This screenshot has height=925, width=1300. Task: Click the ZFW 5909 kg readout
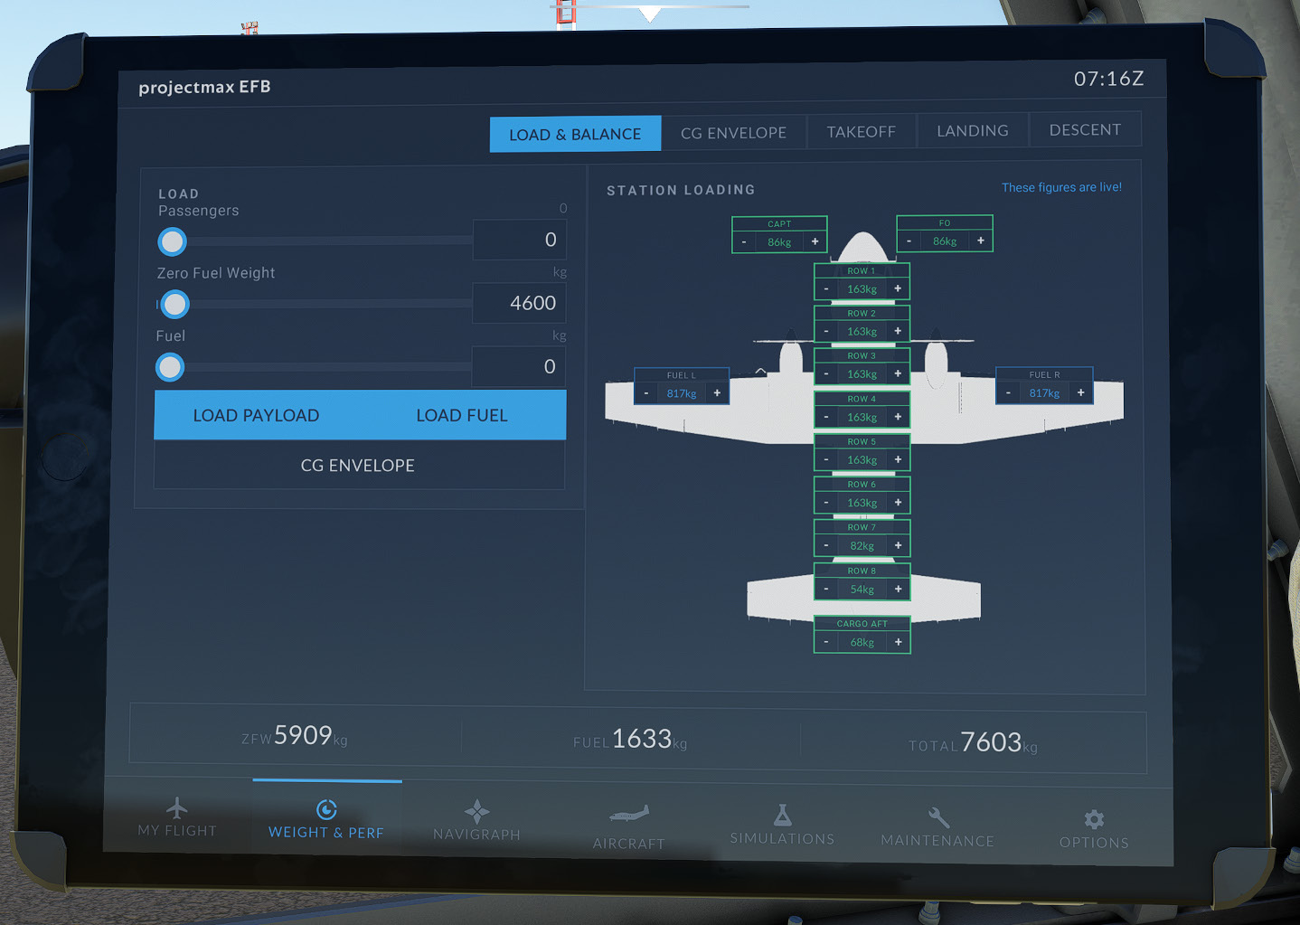coord(295,737)
